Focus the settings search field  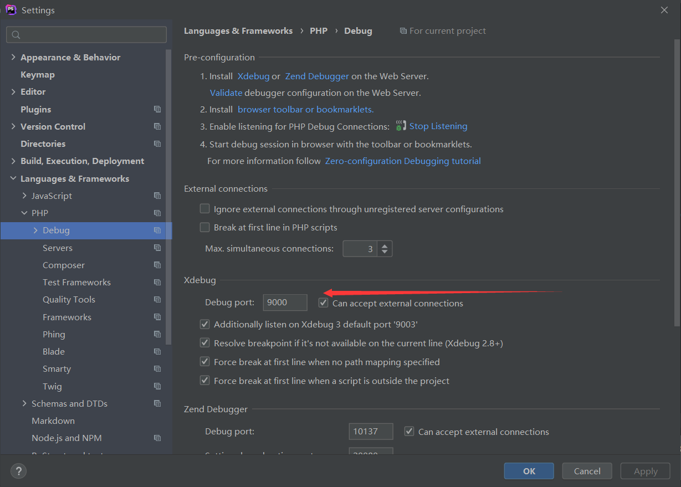point(86,35)
